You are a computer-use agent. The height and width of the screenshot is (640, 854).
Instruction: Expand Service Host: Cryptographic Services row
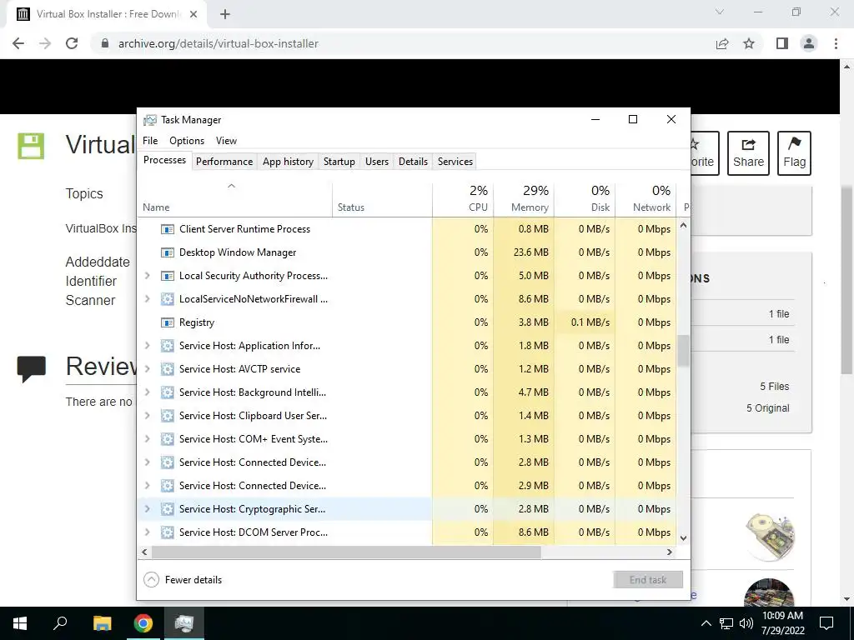147,509
